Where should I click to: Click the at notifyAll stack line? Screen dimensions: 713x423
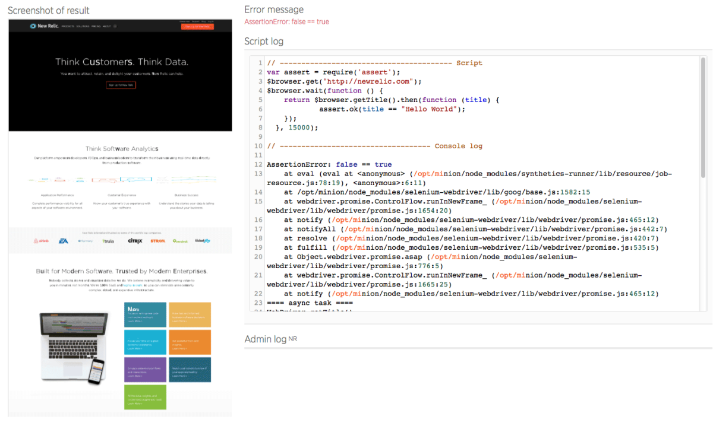(475, 229)
